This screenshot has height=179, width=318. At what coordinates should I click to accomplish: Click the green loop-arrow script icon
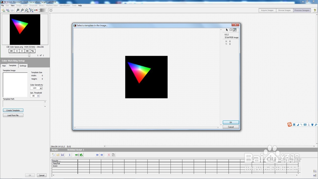pos(81,155)
